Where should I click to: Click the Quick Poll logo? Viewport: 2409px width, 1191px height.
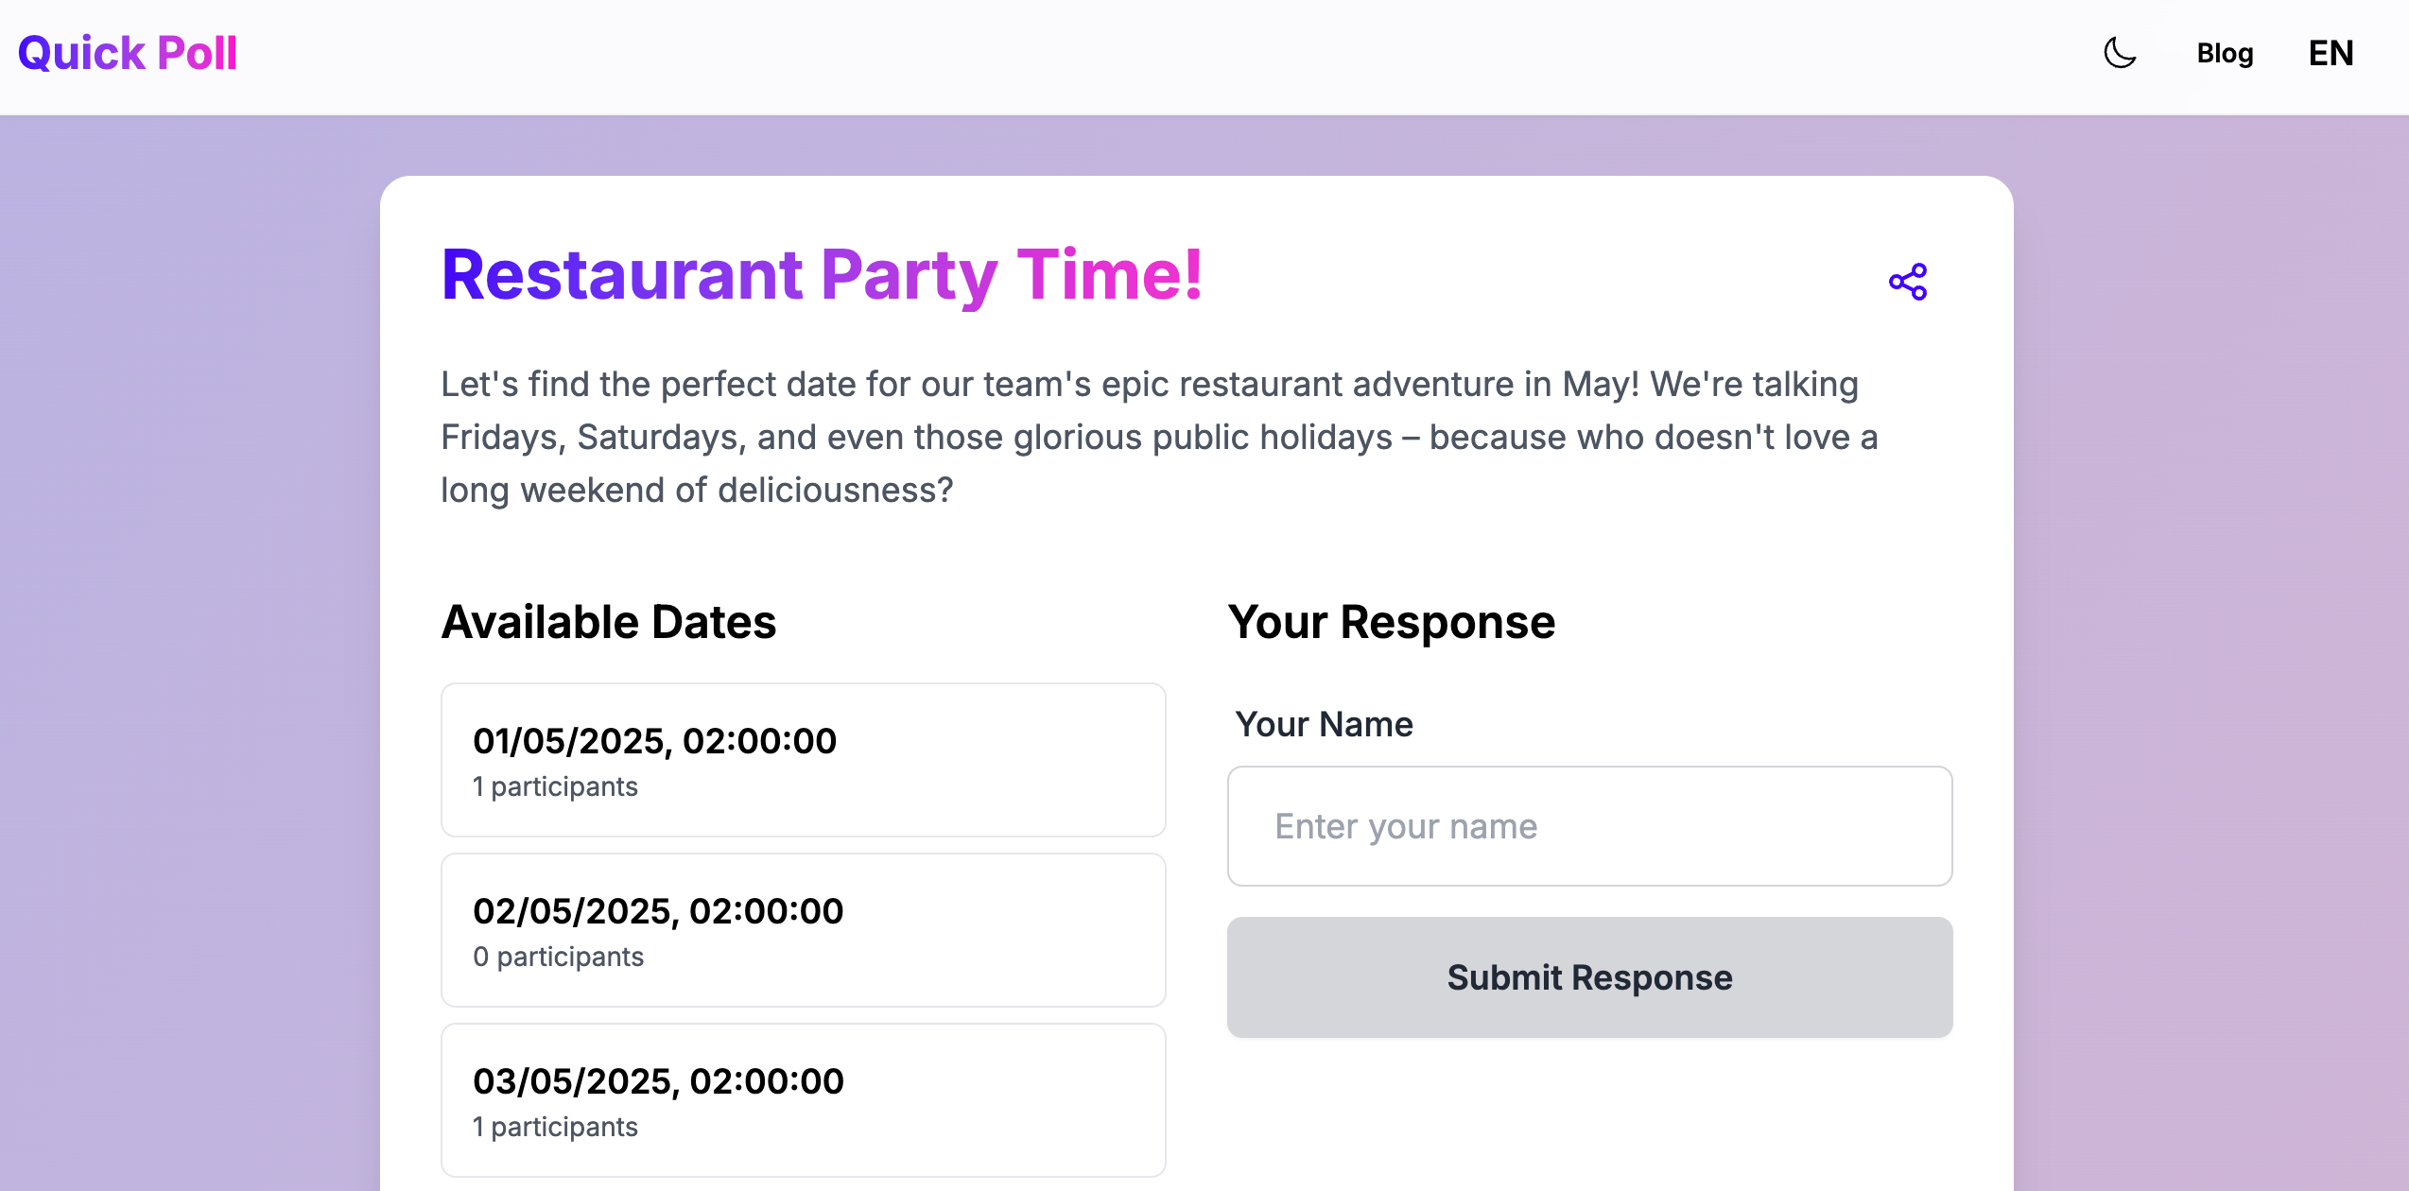click(x=128, y=53)
